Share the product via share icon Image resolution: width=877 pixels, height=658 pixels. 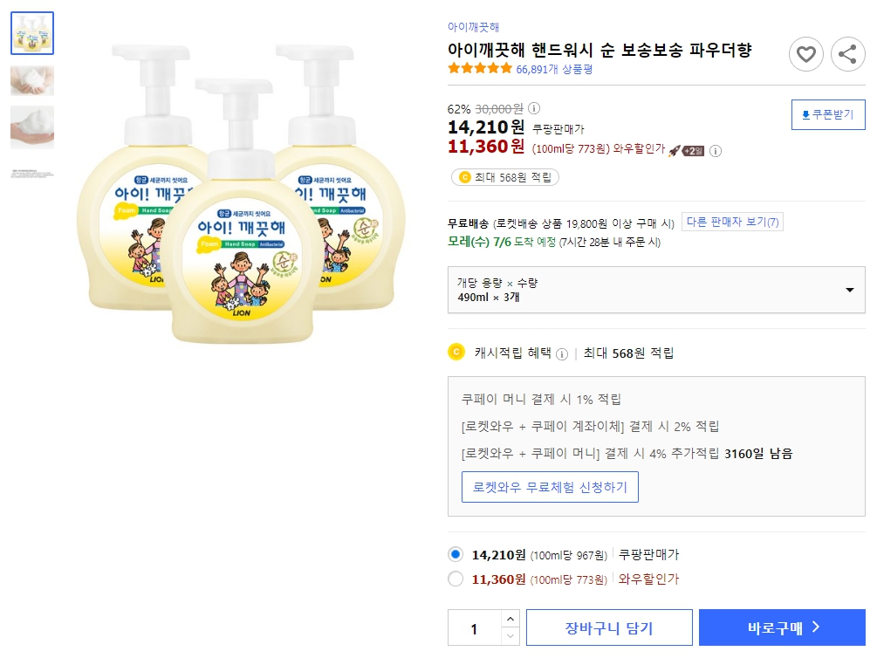pos(847,54)
